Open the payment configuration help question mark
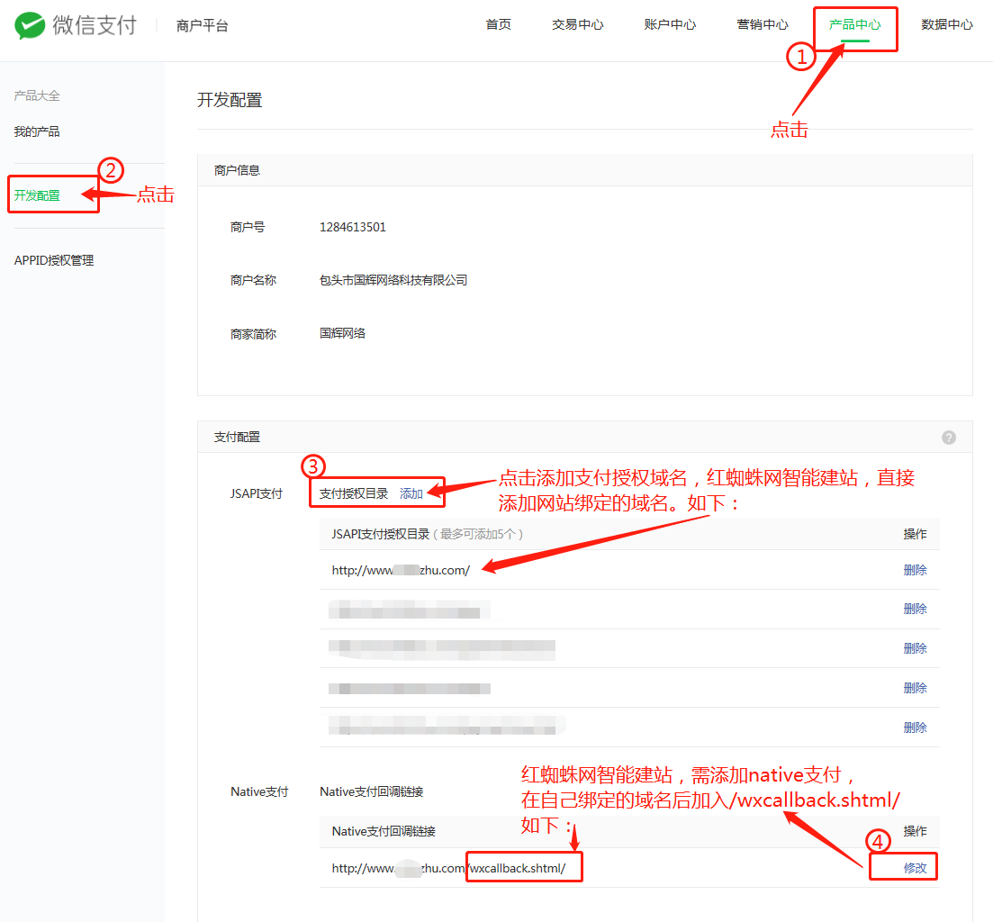This screenshot has height=922, width=993. pos(948,438)
